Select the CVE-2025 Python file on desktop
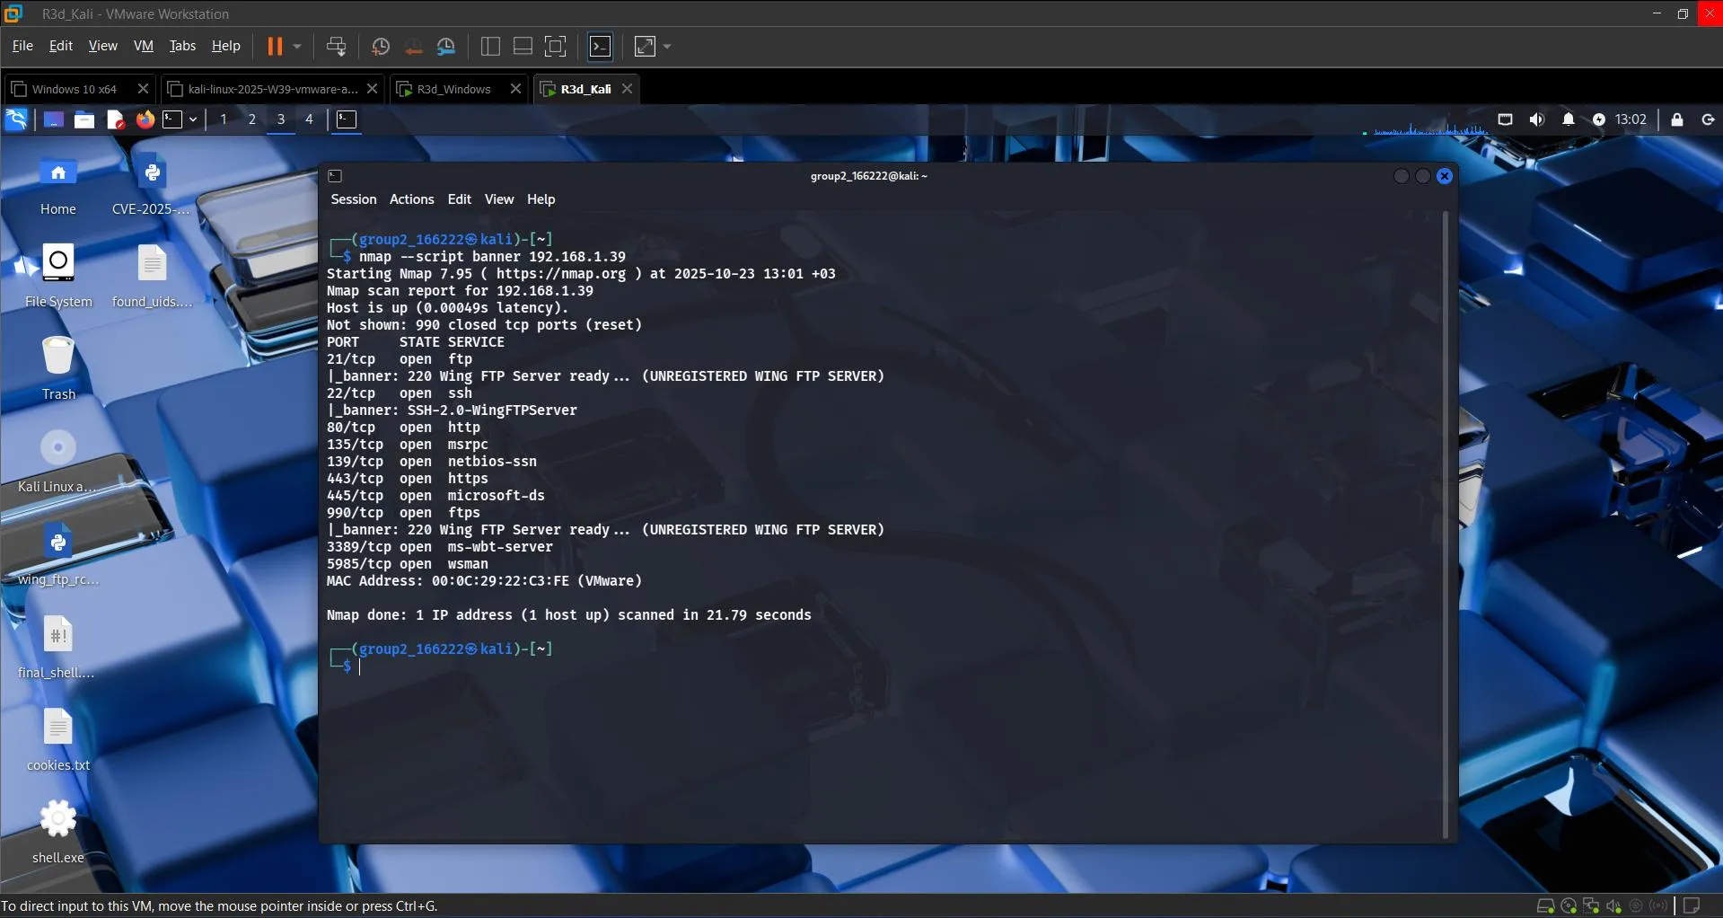 click(x=152, y=186)
